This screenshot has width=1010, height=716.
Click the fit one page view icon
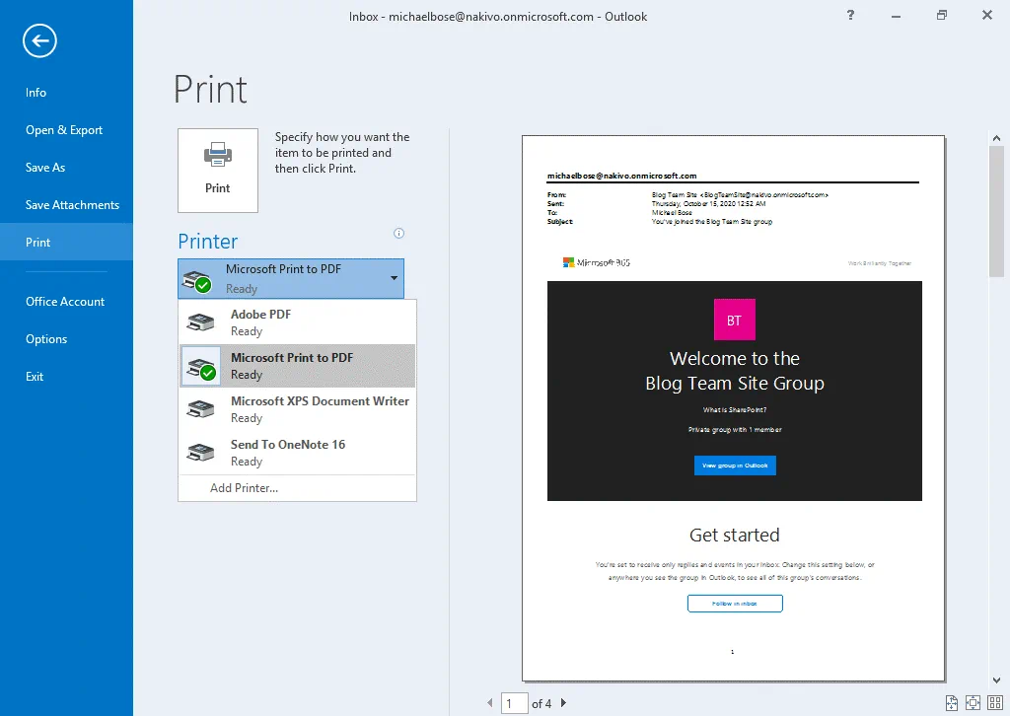973,703
